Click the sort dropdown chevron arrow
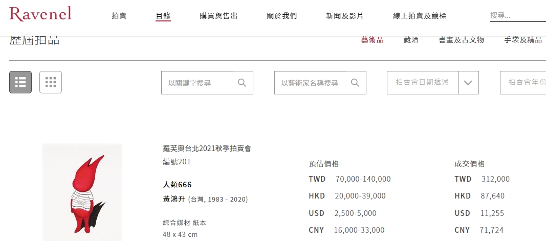 (x=468, y=83)
